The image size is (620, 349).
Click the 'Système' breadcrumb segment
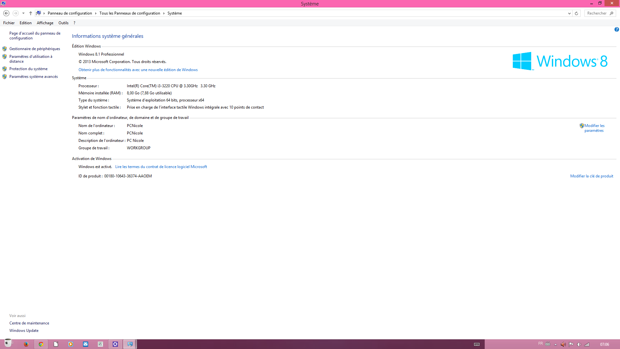[175, 13]
